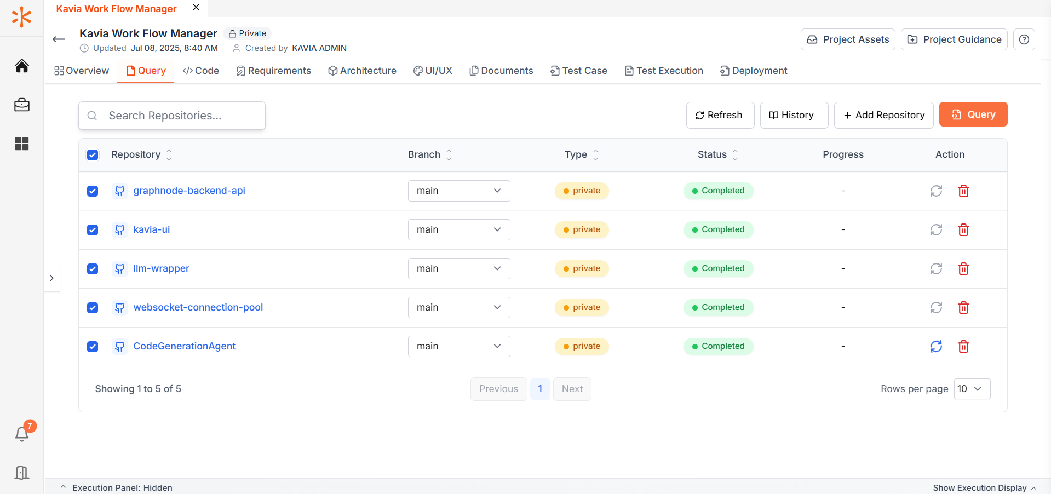Image resolution: width=1051 pixels, height=494 pixels.
Task: Open branch dropdown for graphnode-backend-api
Action: (x=458, y=191)
